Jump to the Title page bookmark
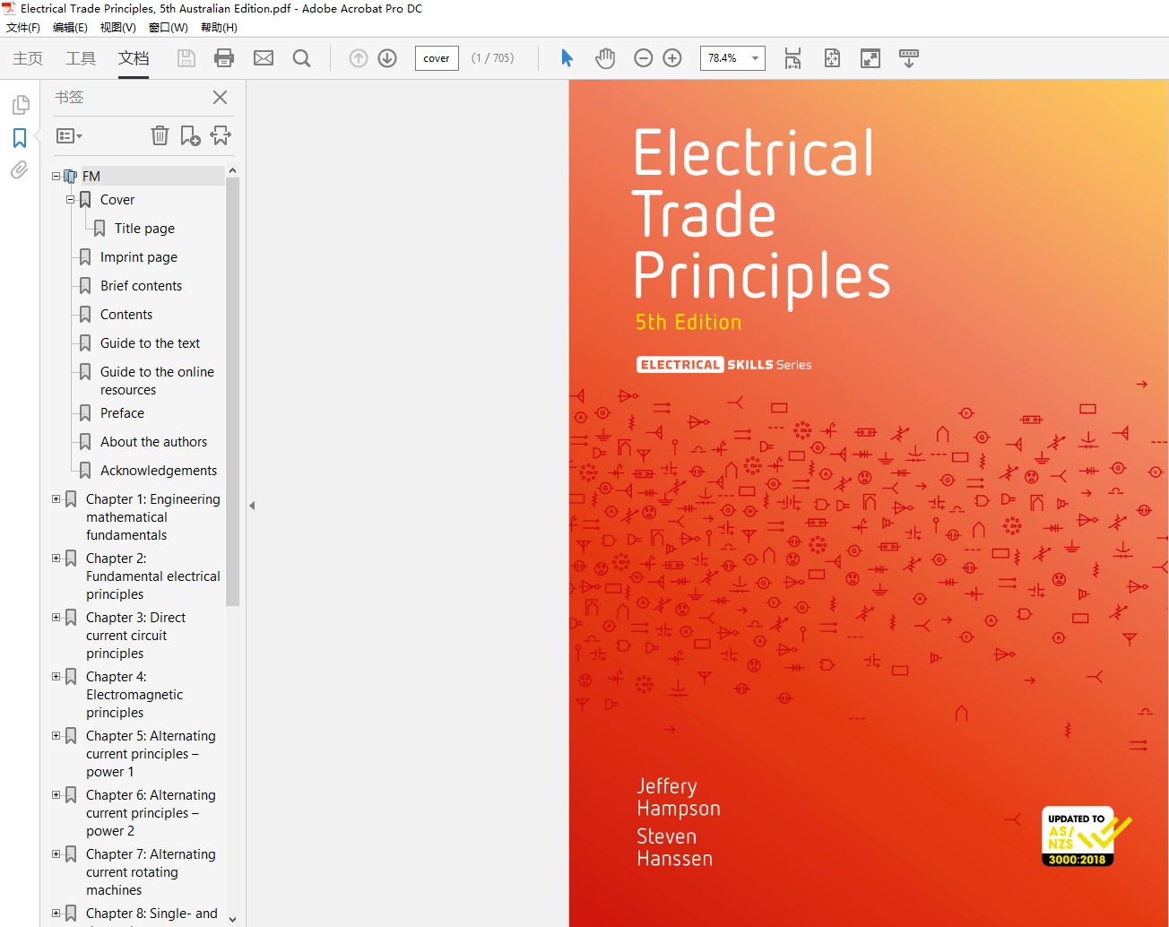 144,229
